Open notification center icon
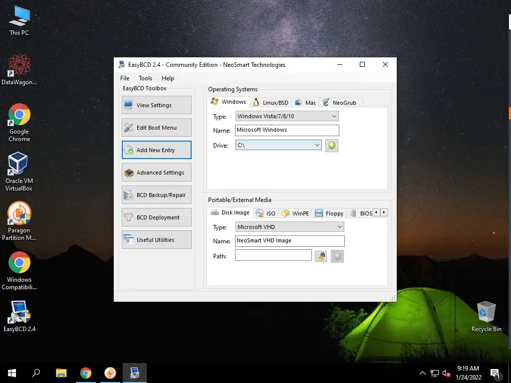The height and width of the screenshot is (383, 511). [x=495, y=374]
